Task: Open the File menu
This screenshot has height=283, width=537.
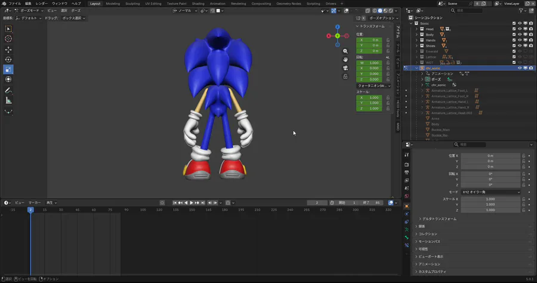Action: pyautogui.click(x=14, y=4)
